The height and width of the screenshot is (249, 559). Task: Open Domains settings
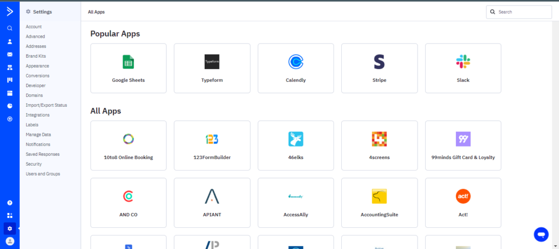click(34, 95)
